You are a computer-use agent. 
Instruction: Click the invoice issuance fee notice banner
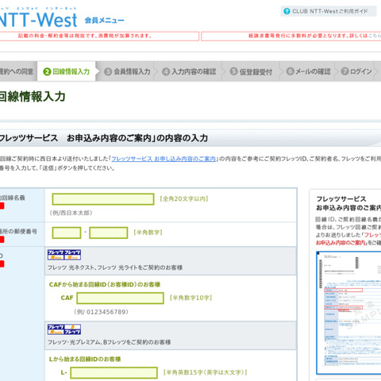291,36
